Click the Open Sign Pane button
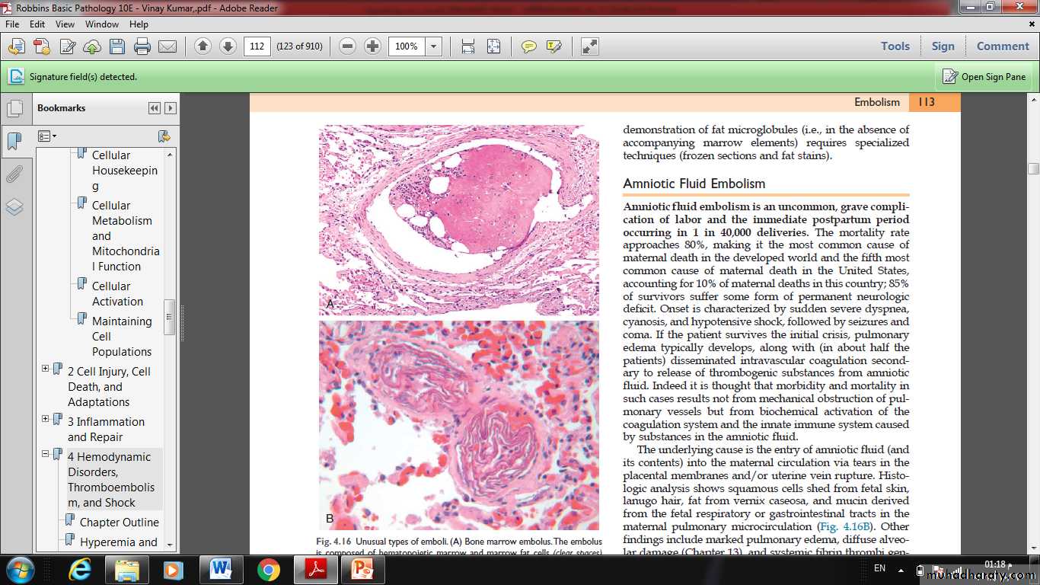Screen dimensions: 1040x585 coord(984,77)
